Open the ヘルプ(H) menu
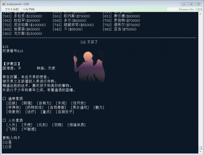204x155 pixels. (x=29, y=9)
